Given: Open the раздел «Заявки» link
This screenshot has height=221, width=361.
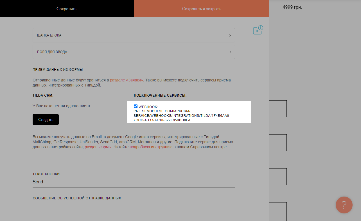Looking at the screenshot, I should point(127,80).
